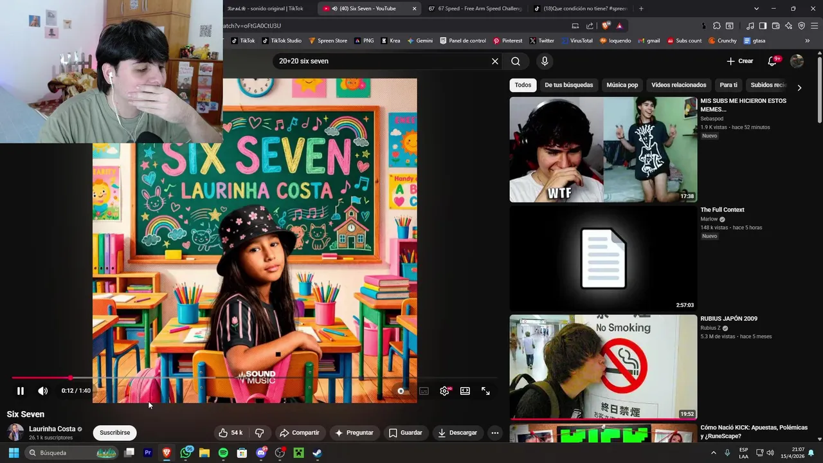Image resolution: width=823 pixels, height=463 pixels.
Task: Open Cómo Nació KICK video title
Action: [754, 431]
